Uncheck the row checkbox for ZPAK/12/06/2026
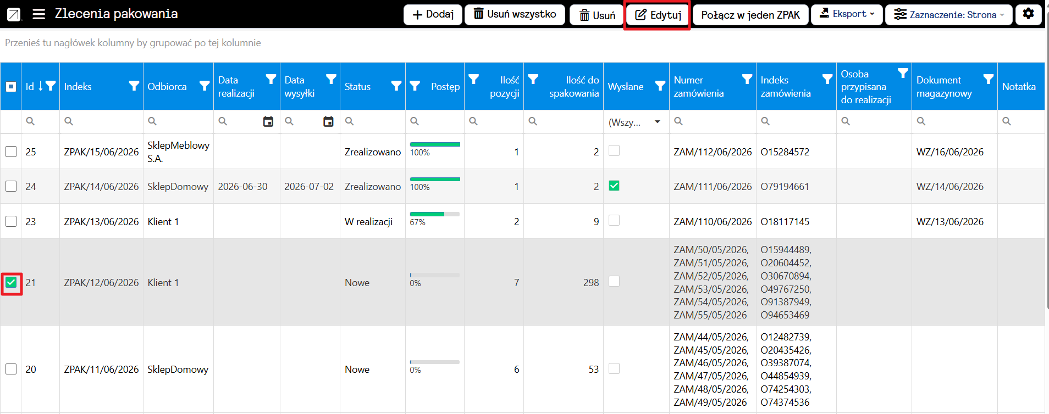This screenshot has width=1049, height=414. [x=11, y=283]
